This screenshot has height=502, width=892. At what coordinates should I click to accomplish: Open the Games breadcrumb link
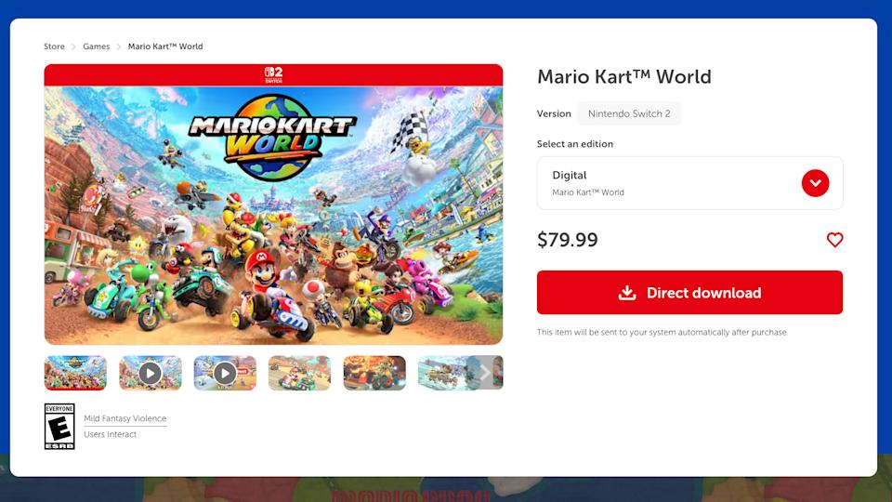coord(96,46)
